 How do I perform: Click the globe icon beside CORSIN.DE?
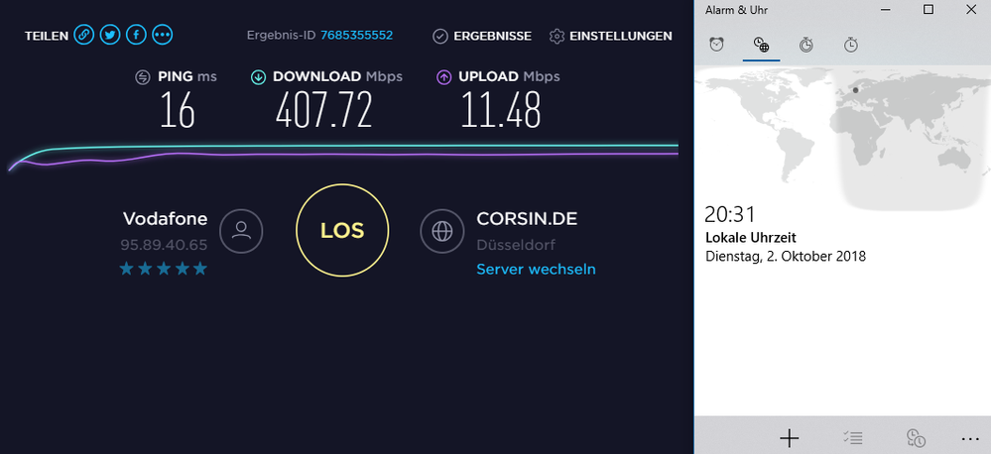[441, 231]
